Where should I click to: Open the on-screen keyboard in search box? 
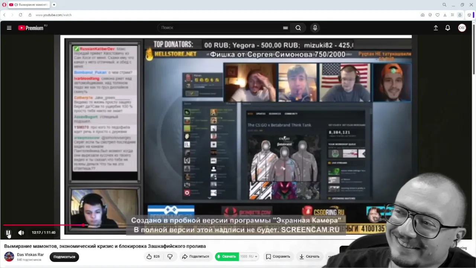(x=285, y=28)
